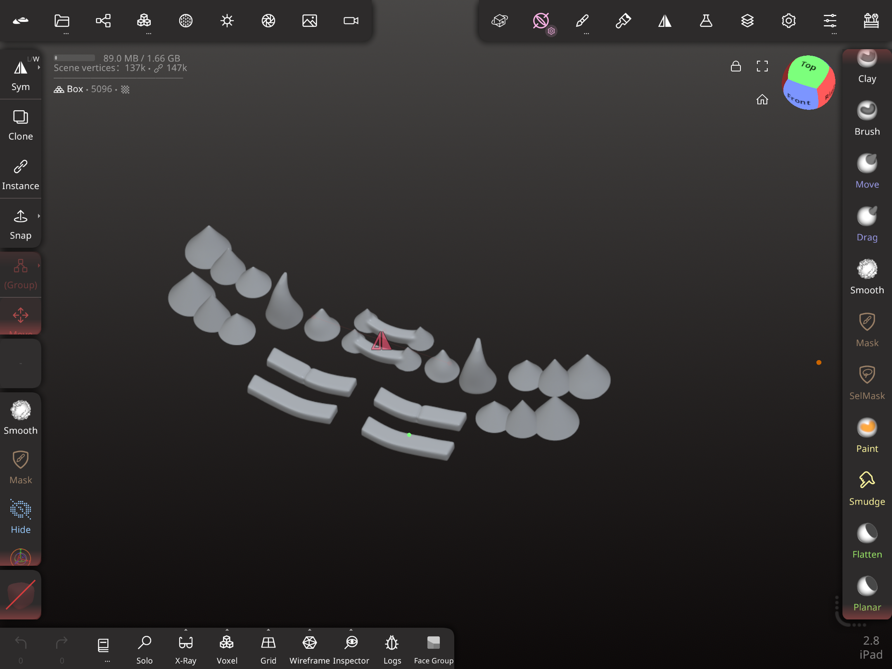Select the Paint tool
892x669 pixels.
point(867,436)
